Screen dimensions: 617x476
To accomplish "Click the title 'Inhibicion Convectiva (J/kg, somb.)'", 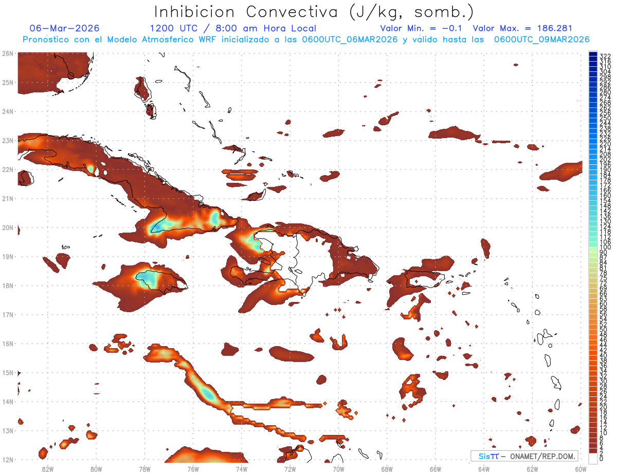I will tap(314, 12).
